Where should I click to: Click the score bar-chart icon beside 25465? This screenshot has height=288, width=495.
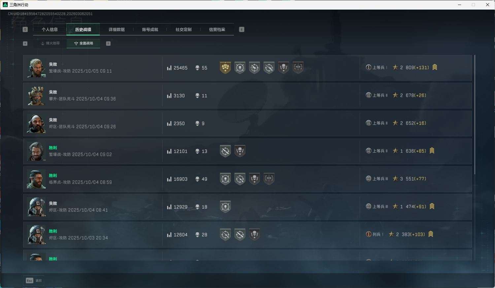point(169,68)
